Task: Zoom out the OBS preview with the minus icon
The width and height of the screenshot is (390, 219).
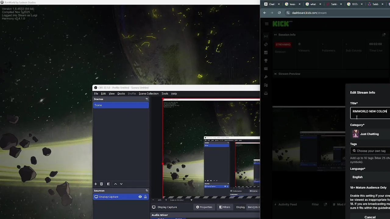Action: click(x=153, y=200)
